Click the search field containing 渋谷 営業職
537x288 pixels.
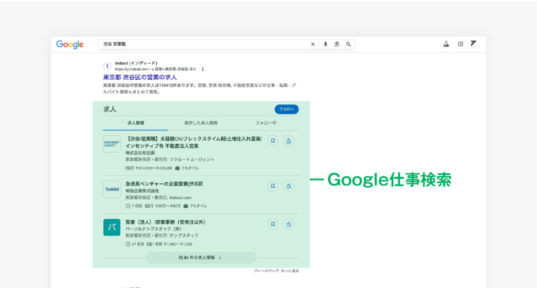pos(205,45)
